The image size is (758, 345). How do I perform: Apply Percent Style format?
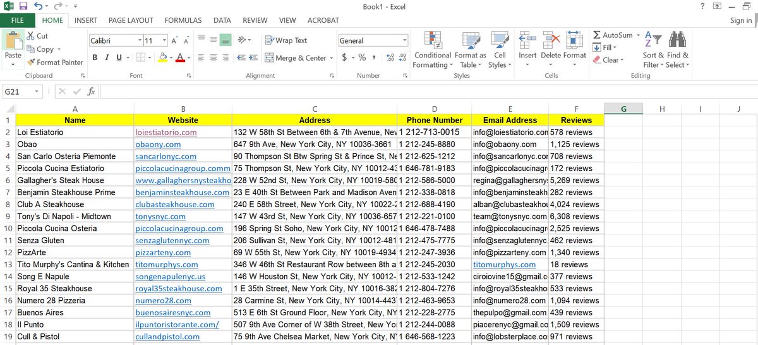pos(363,57)
